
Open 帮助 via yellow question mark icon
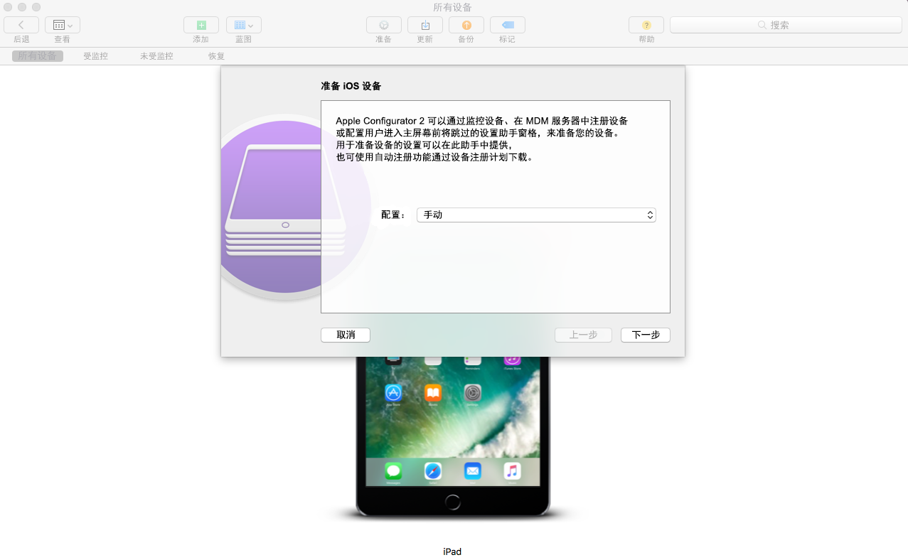(x=646, y=25)
